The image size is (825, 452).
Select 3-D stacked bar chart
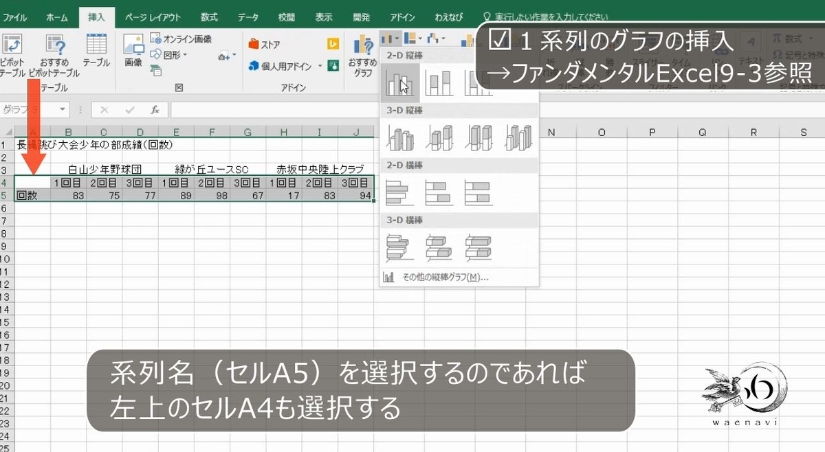tap(438, 248)
